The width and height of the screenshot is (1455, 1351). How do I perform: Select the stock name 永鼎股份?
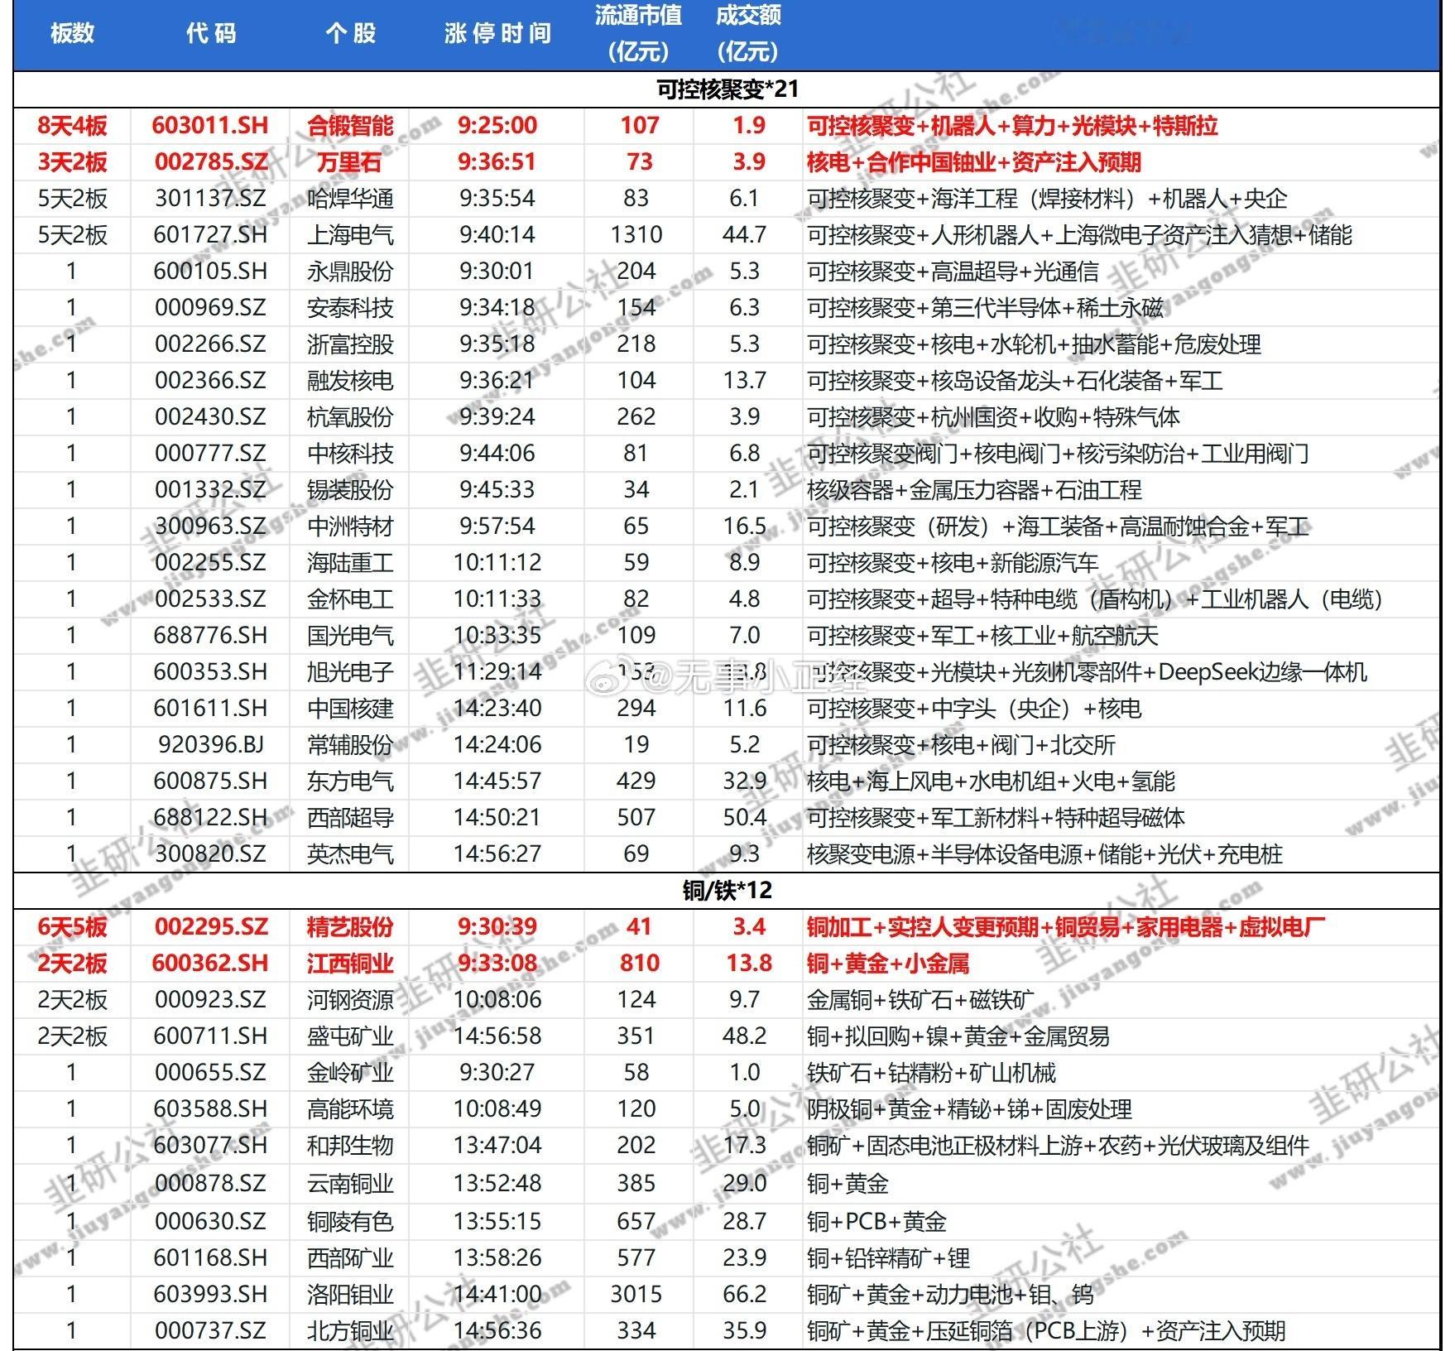(350, 271)
